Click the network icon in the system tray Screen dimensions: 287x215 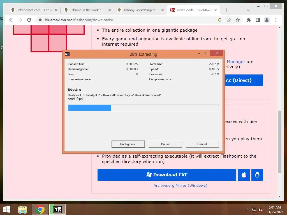[x=254, y=210]
